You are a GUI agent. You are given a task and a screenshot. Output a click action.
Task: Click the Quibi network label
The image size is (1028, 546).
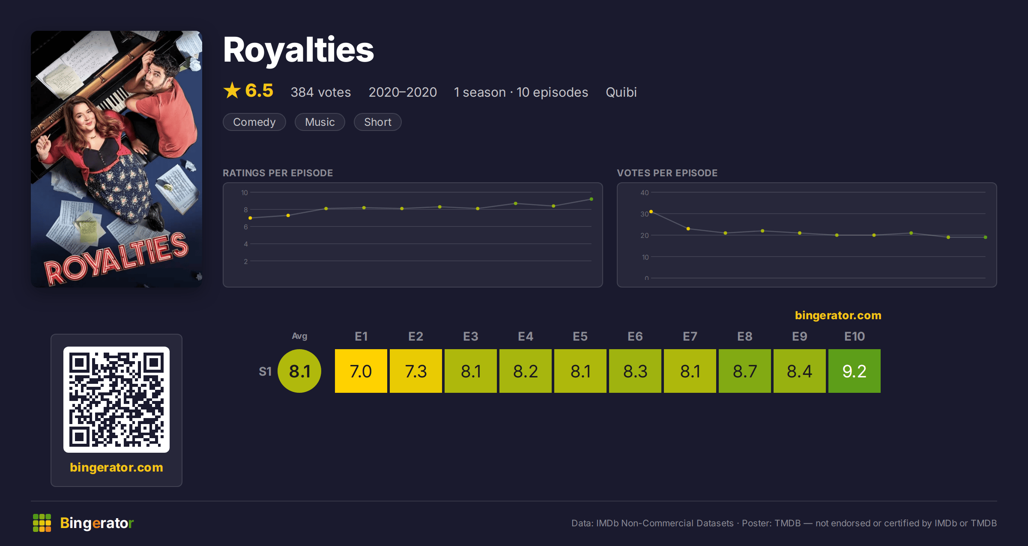pos(621,92)
